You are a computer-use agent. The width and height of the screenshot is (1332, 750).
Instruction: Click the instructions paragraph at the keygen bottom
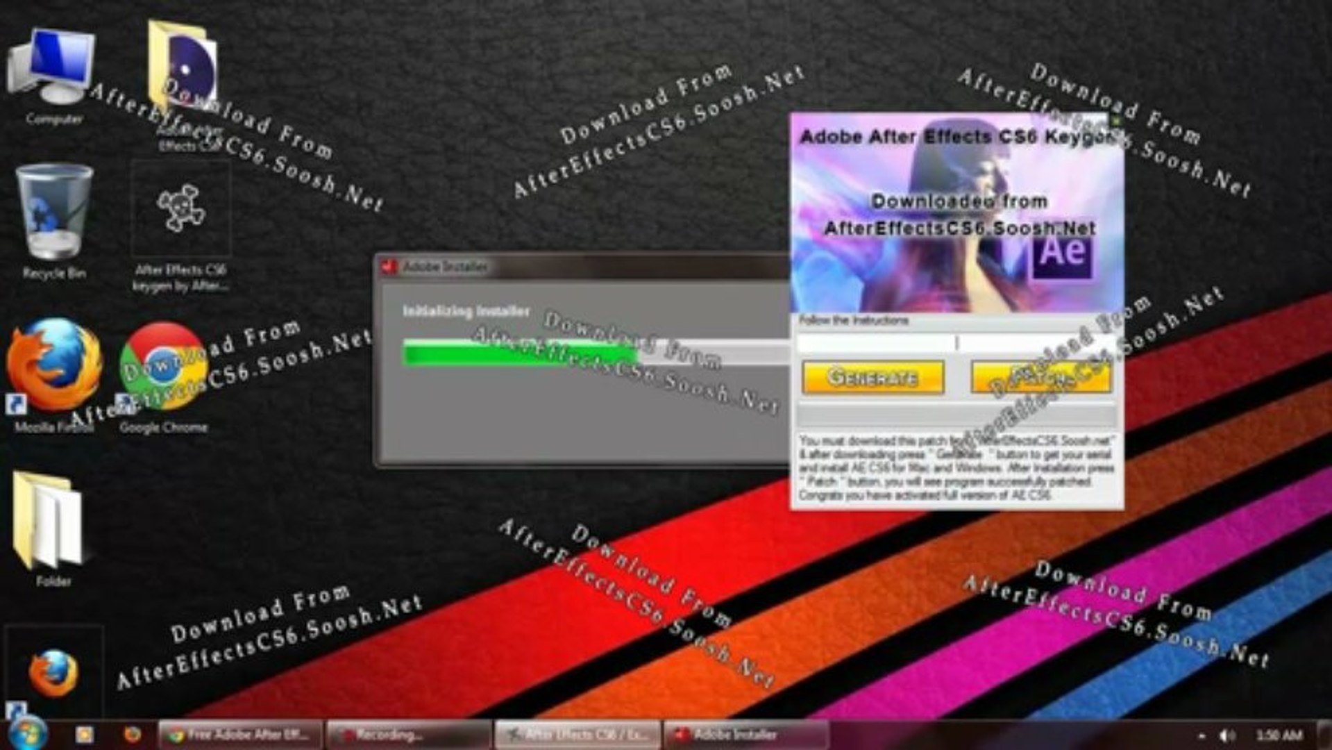point(956,467)
